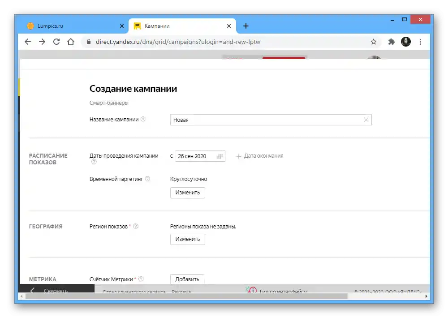Image resolution: width=448 pixels, height=318 pixels.
Task: Show help for Название кампании
Action: point(143,119)
